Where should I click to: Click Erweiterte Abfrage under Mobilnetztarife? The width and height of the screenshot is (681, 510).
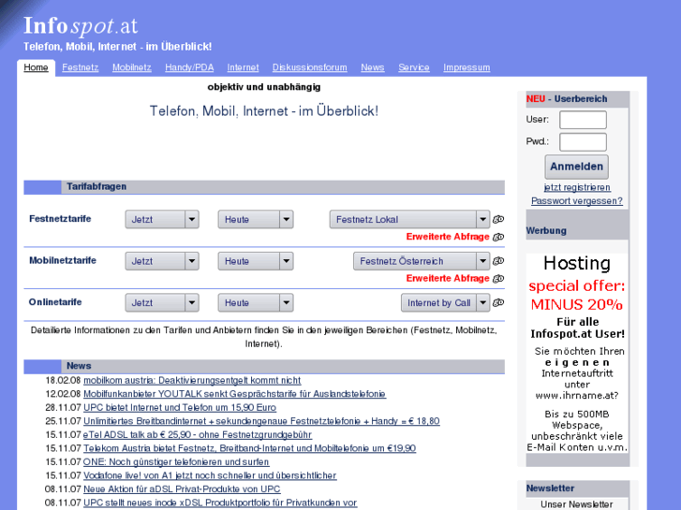[448, 279]
